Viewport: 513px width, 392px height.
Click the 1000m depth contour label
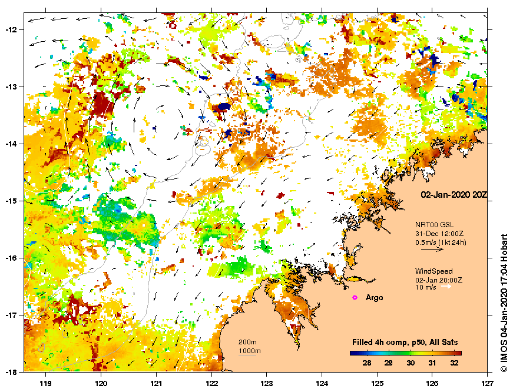point(250,351)
